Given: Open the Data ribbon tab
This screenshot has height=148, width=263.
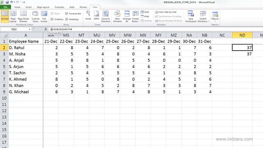Looking at the screenshot, I should point(72,7).
